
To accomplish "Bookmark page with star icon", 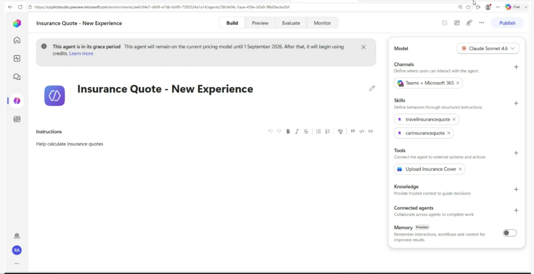I will tap(468, 7).
